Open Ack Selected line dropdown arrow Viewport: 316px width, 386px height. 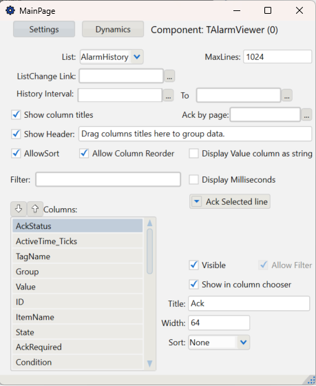196,201
